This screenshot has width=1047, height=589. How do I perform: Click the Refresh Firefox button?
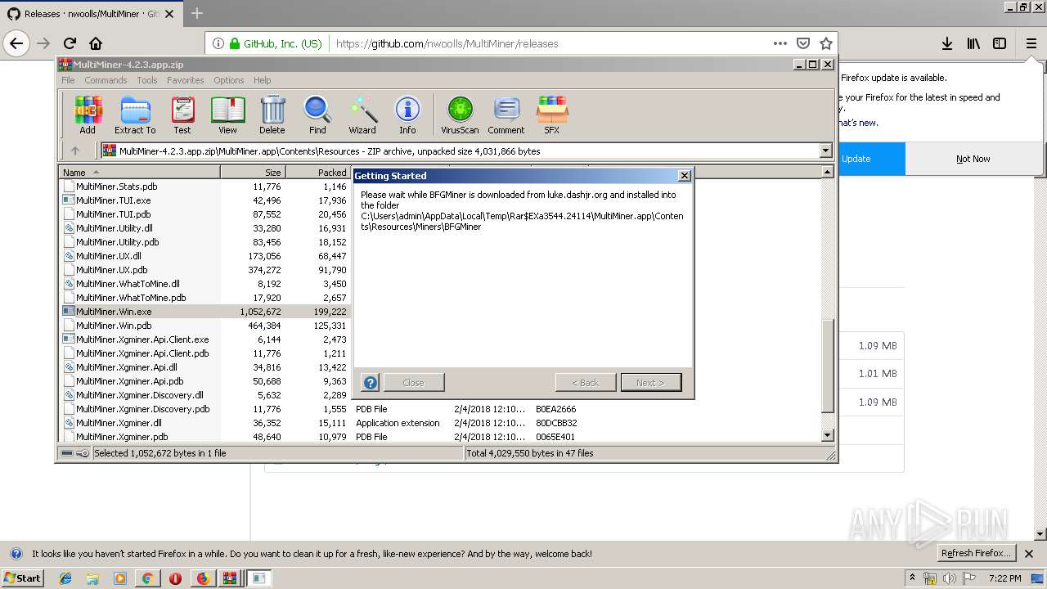click(x=977, y=553)
